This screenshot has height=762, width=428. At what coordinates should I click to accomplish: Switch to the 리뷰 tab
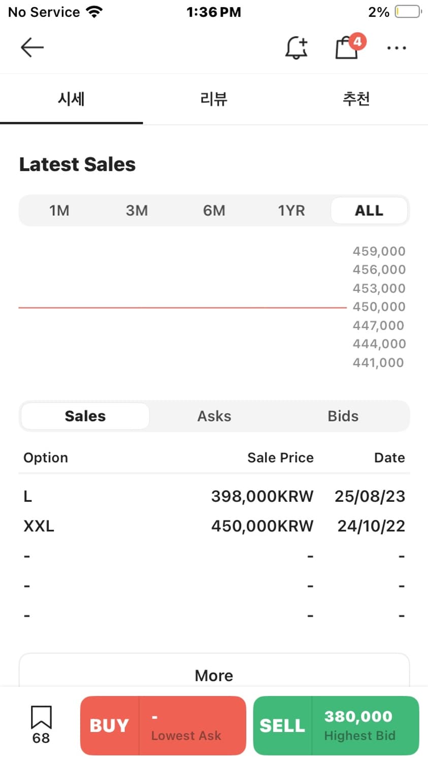pos(214,99)
